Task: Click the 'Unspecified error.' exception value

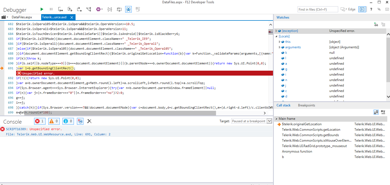Action: click(x=342, y=31)
